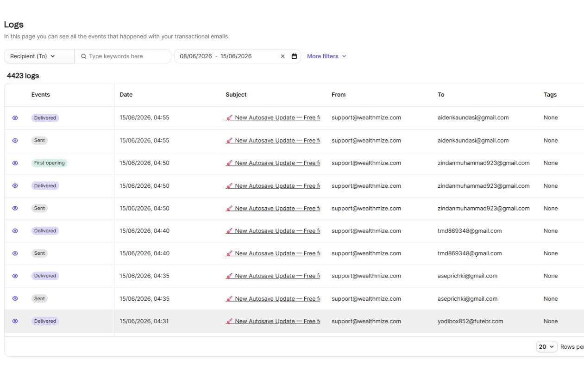Click the Events column header

(41, 95)
